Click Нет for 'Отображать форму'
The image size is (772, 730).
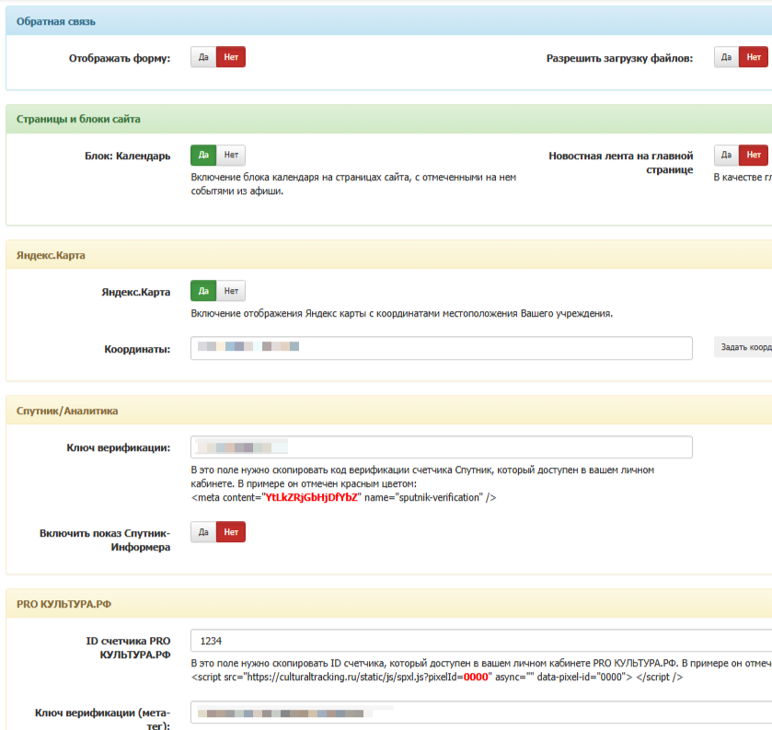tap(231, 57)
